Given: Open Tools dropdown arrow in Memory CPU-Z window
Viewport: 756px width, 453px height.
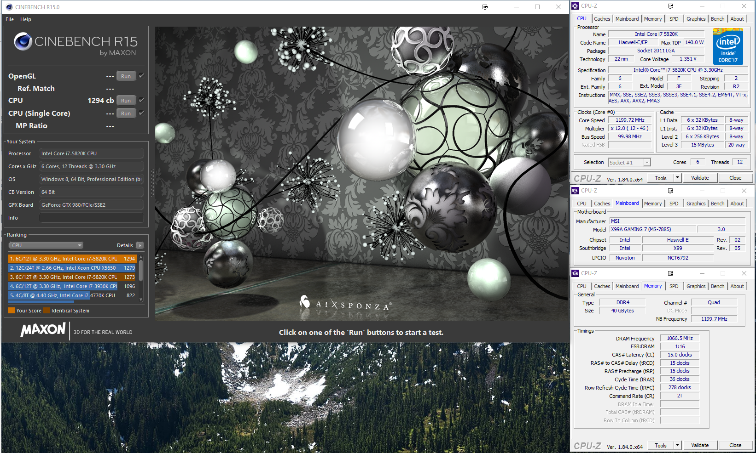Looking at the screenshot, I should (x=677, y=445).
